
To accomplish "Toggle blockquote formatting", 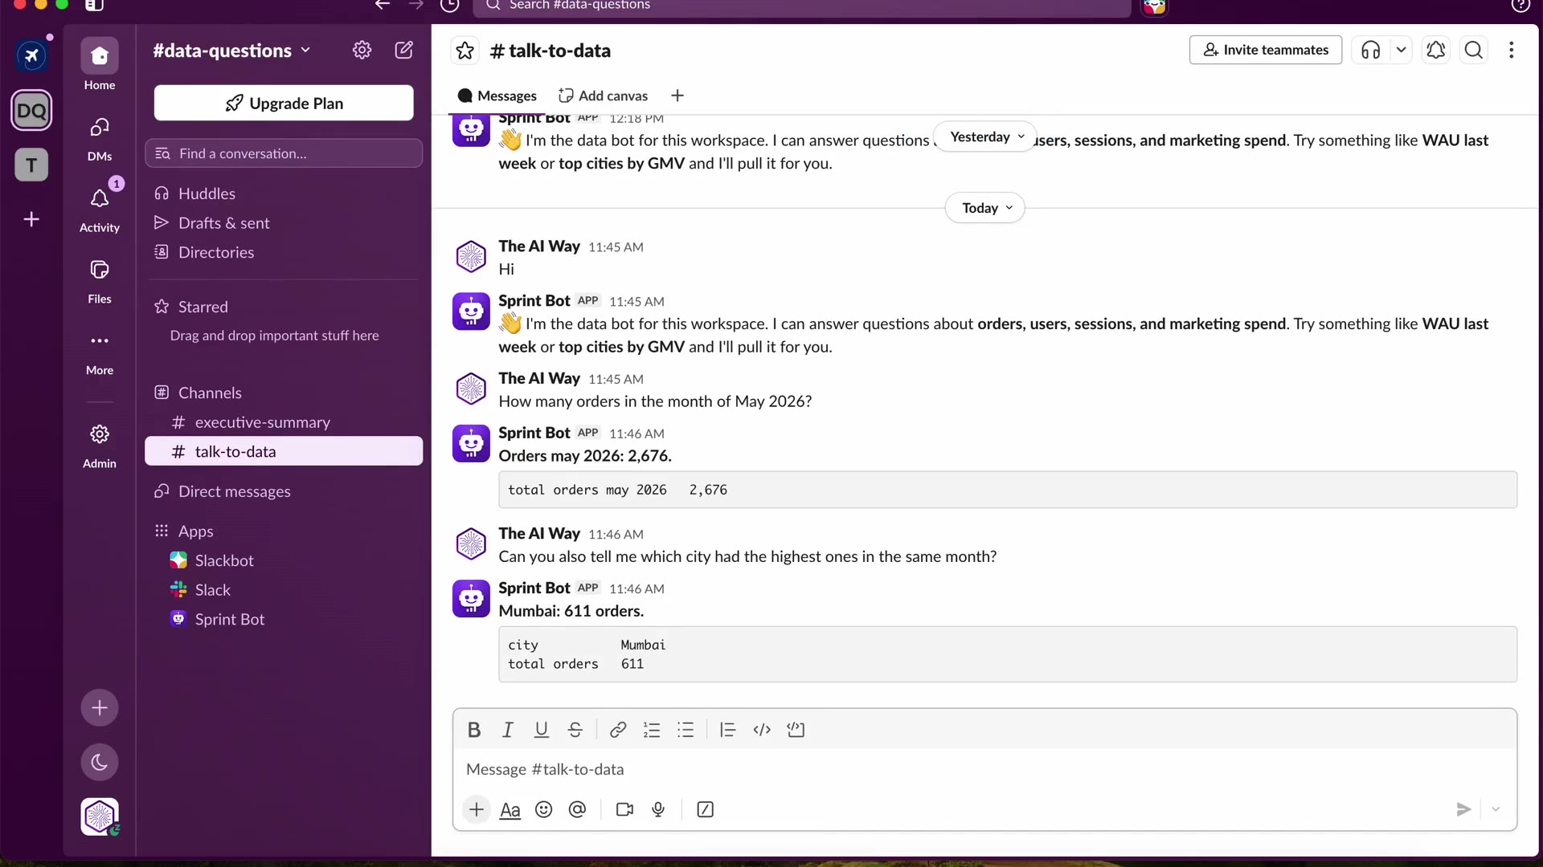I will pos(727,730).
